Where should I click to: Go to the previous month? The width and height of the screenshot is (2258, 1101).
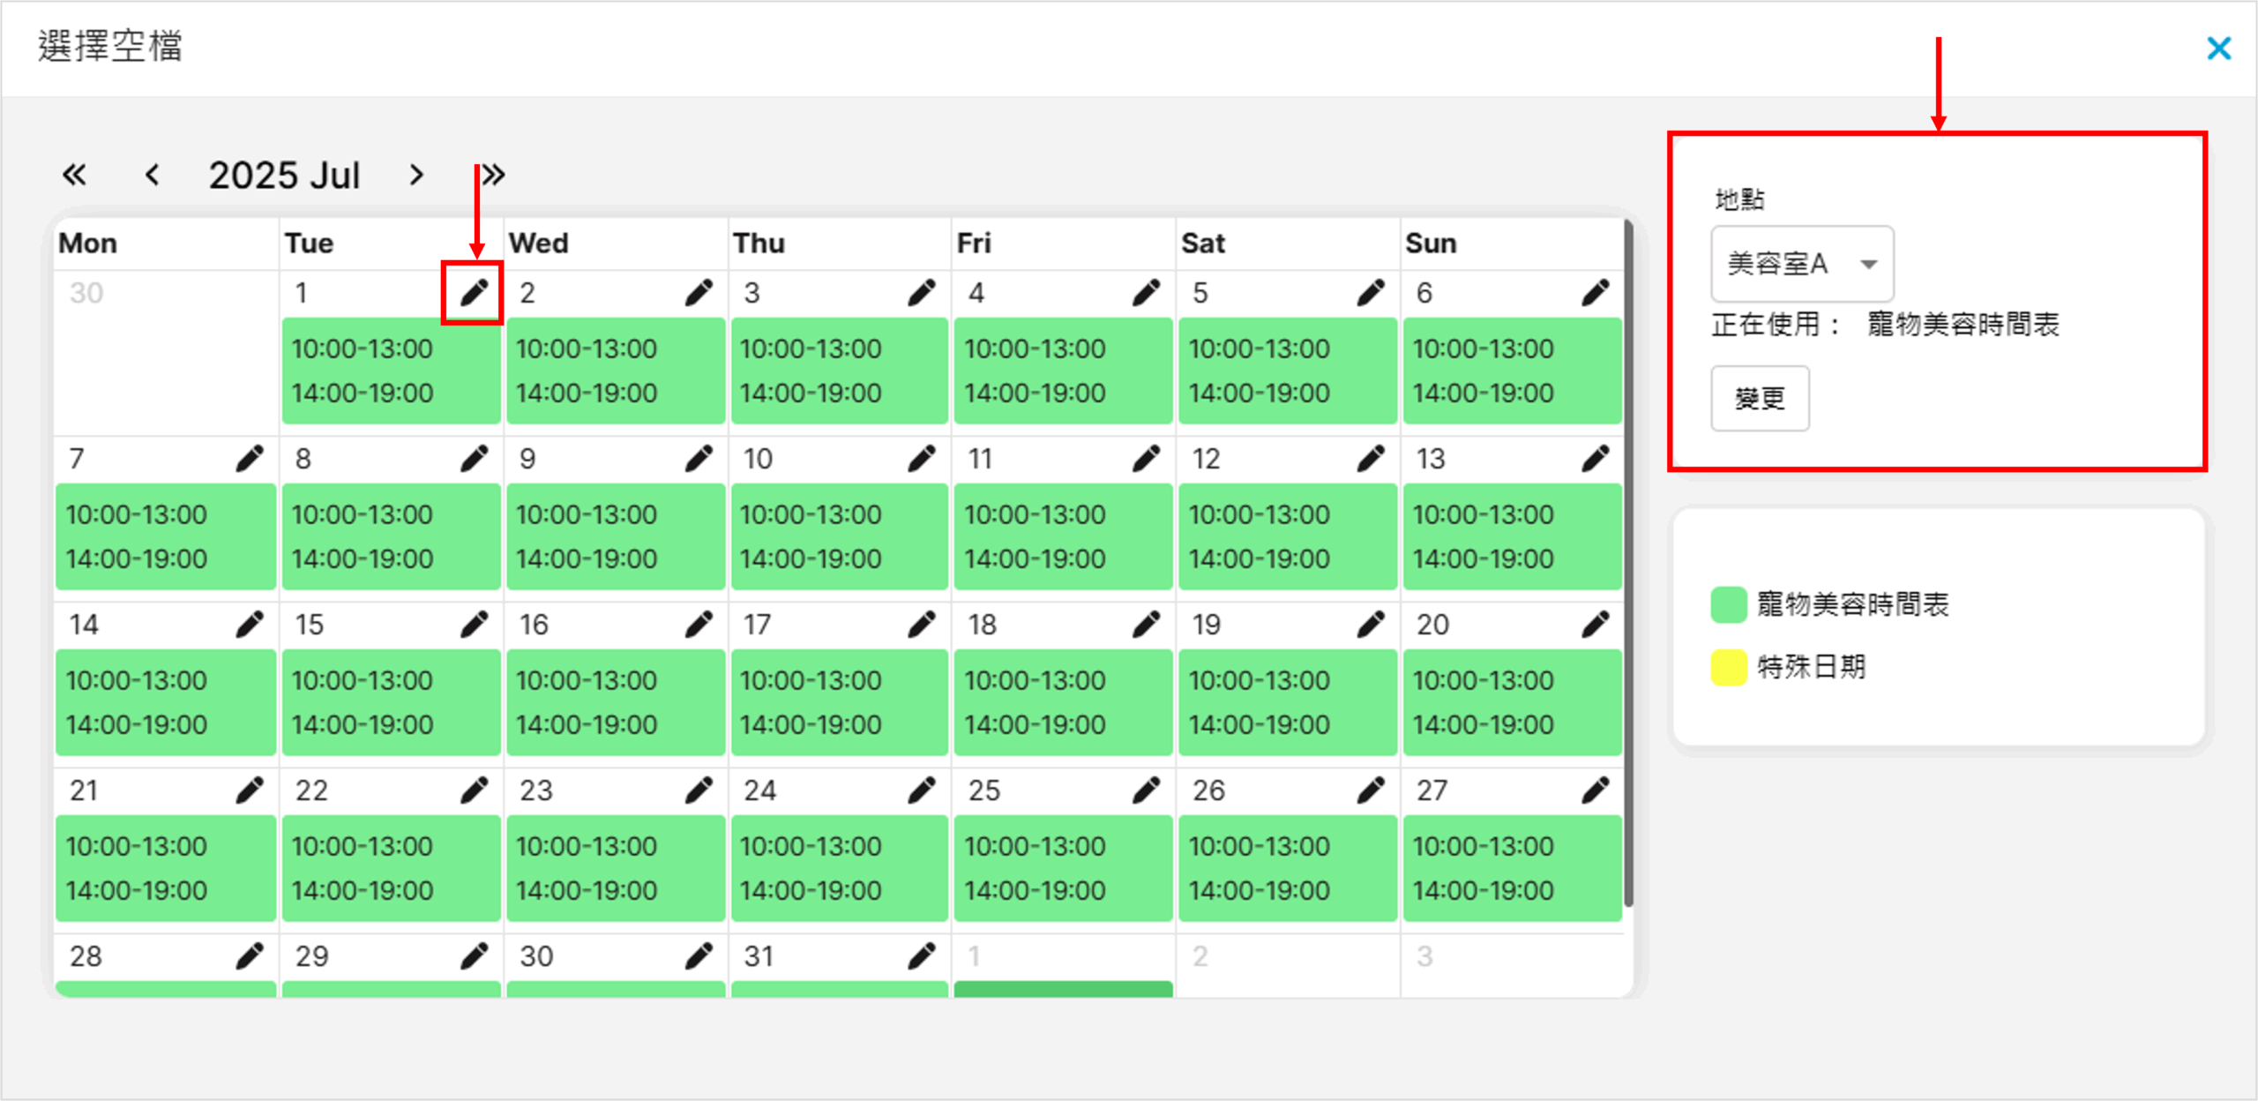[x=152, y=175]
